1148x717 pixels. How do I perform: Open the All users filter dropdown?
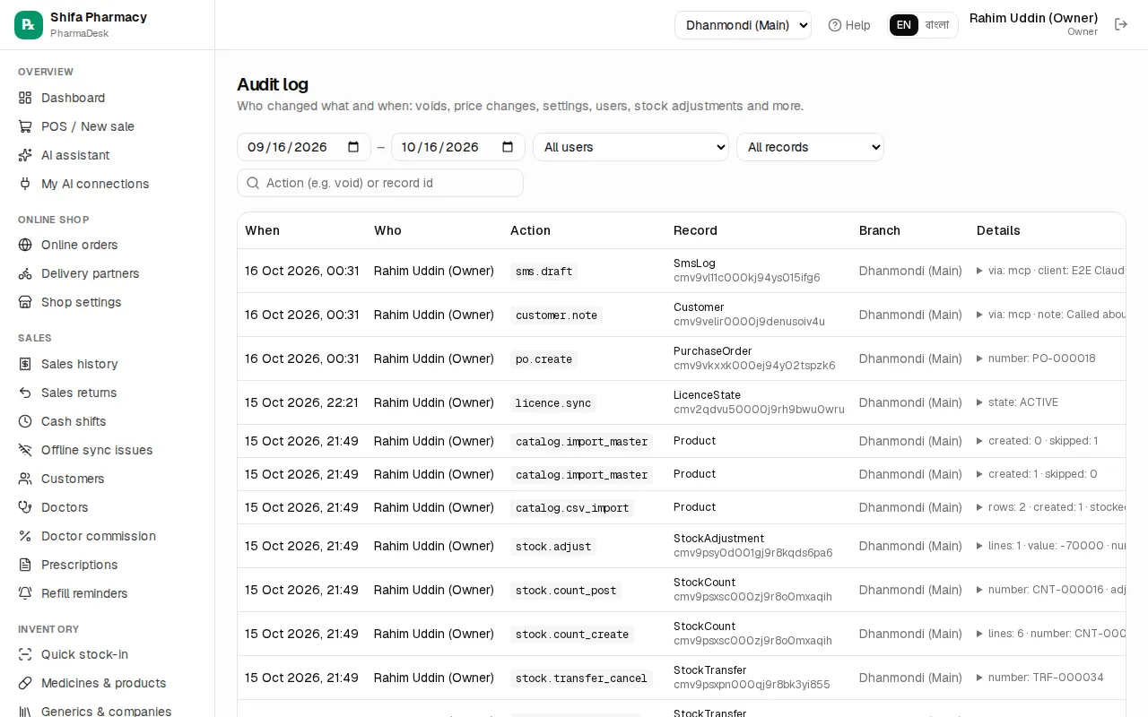[x=631, y=147]
